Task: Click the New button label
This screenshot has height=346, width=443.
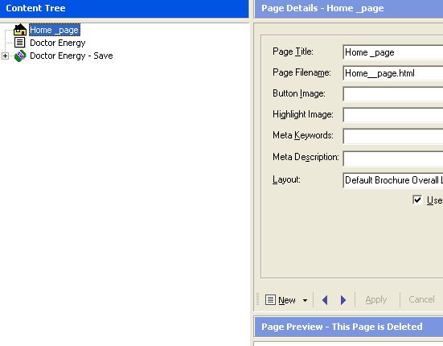Action: (287, 300)
